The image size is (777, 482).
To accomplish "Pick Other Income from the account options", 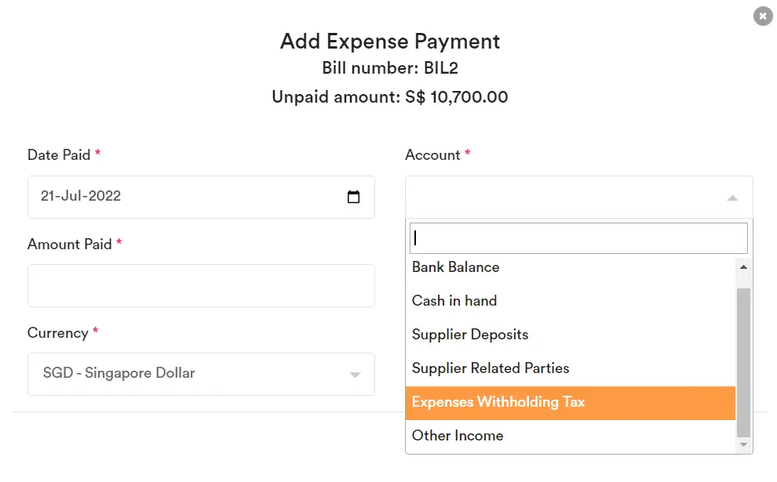I will 458,436.
